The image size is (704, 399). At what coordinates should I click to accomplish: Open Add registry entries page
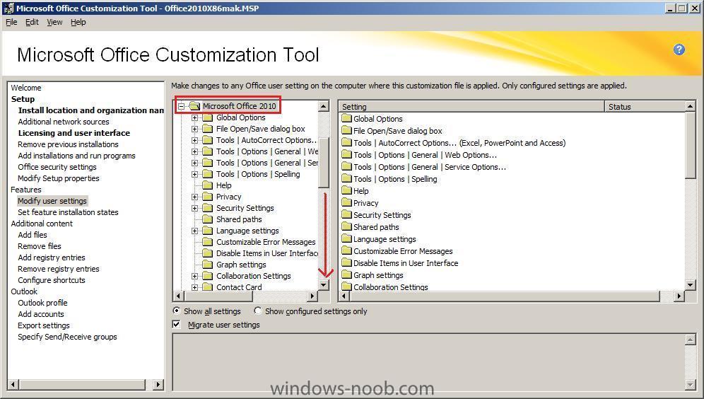click(51, 258)
